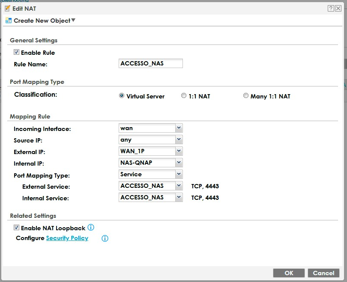Choose Many 1:1 NAT mapping type
Viewport: 347px width, 282px height.
[246, 96]
